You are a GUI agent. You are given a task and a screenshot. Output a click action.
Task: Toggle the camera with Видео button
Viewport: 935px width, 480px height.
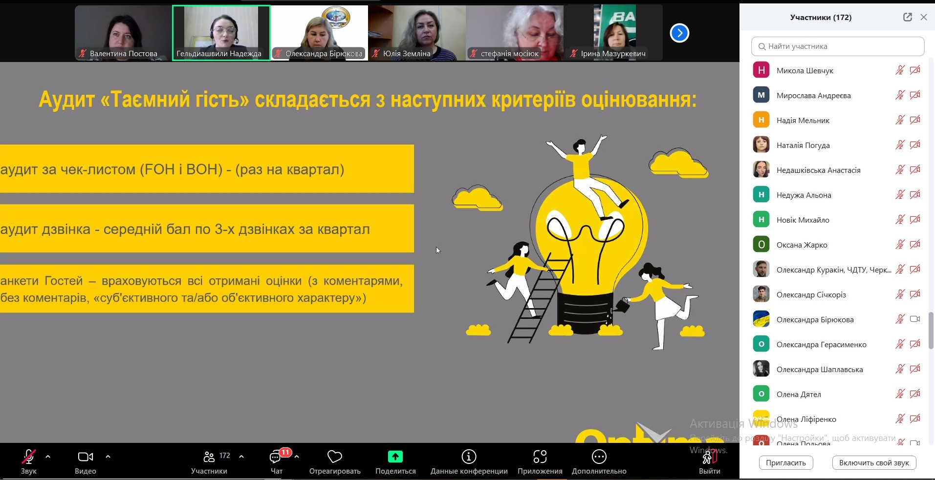[85, 458]
